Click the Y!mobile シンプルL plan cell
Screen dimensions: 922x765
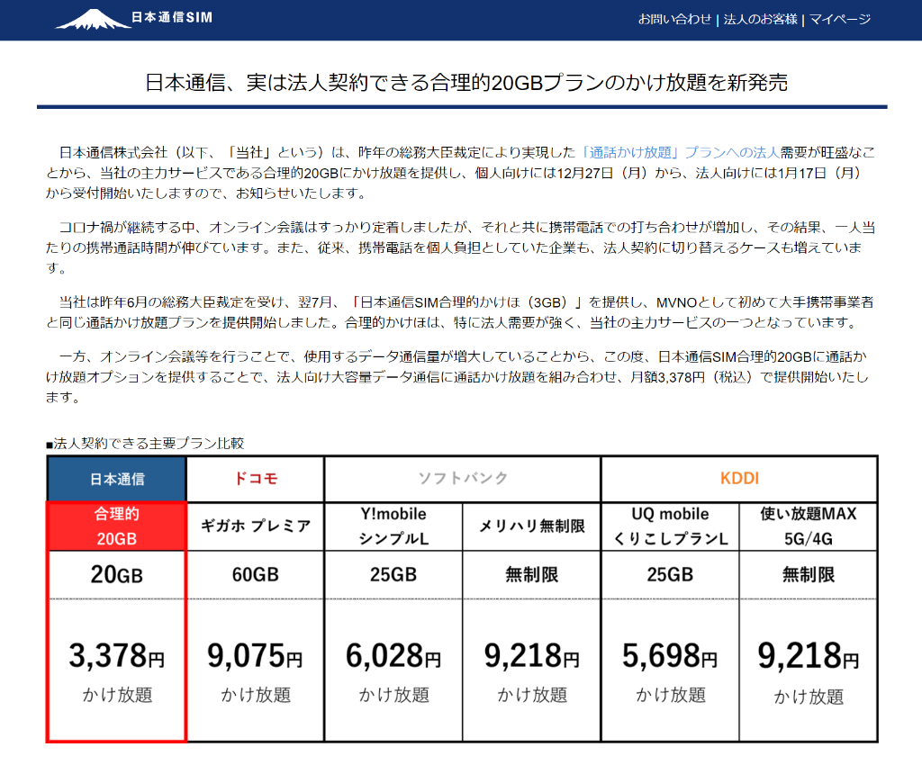(x=393, y=526)
